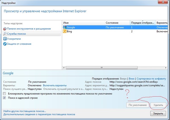Click the search providers magnifier icon
170x120 pixels.
coord(5,34)
